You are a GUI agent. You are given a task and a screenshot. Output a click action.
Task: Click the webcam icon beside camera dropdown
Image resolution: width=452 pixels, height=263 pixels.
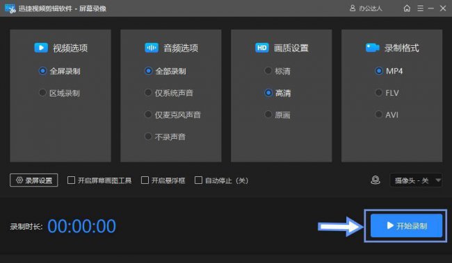tap(376, 180)
